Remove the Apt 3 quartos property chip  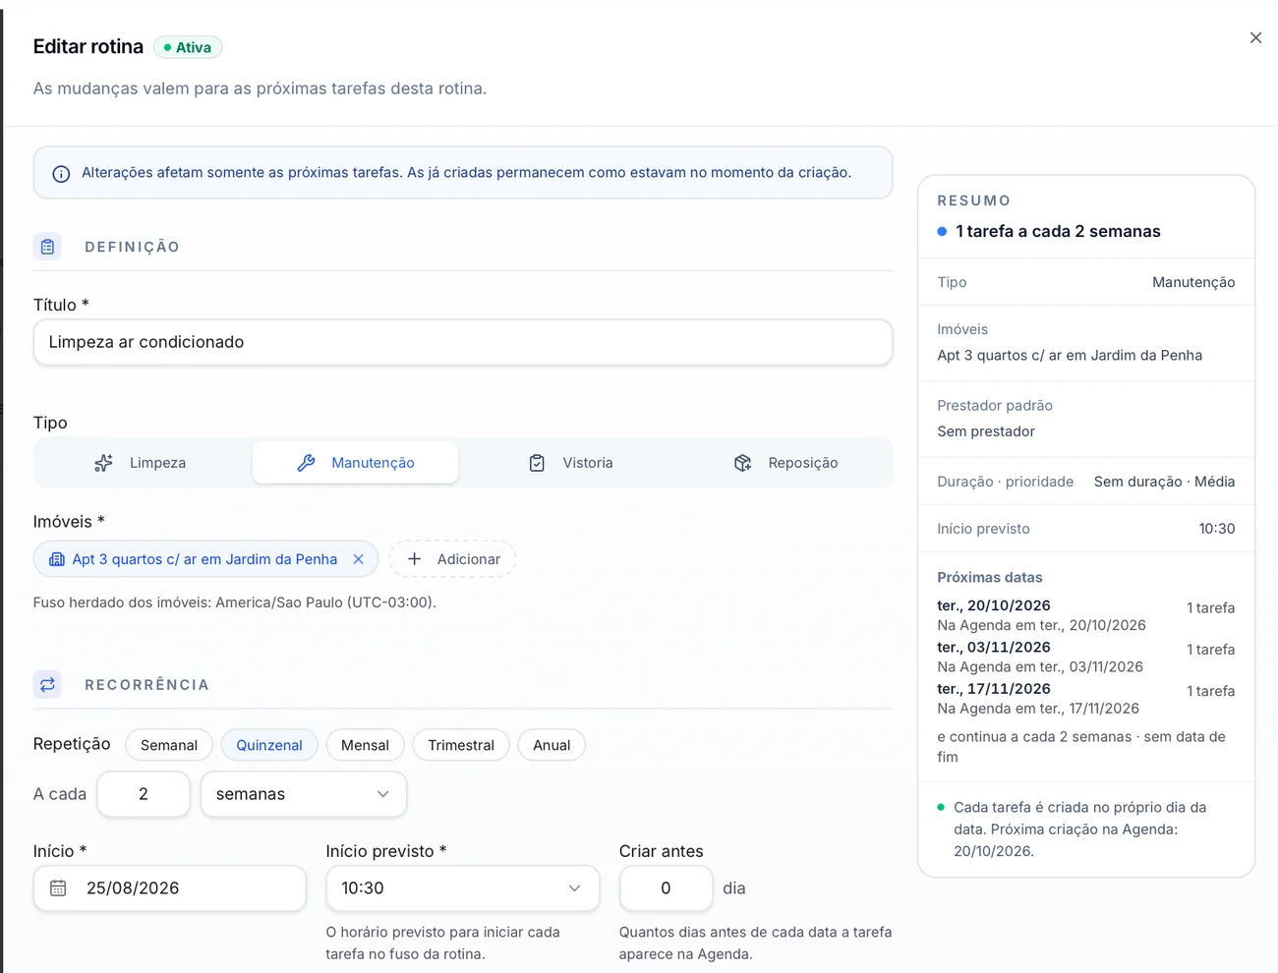coord(358,559)
